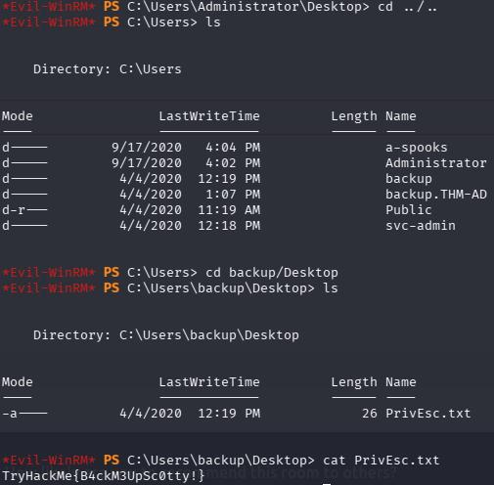Click the second Length column header
Image resolution: width=494 pixels, height=485 pixels.
(354, 382)
